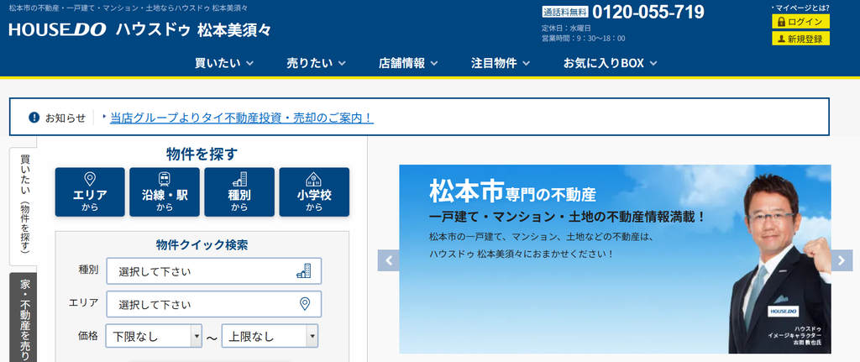Click the person icon on 新規登録 button
Viewport: 860px width, 362px height.
point(782,39)
